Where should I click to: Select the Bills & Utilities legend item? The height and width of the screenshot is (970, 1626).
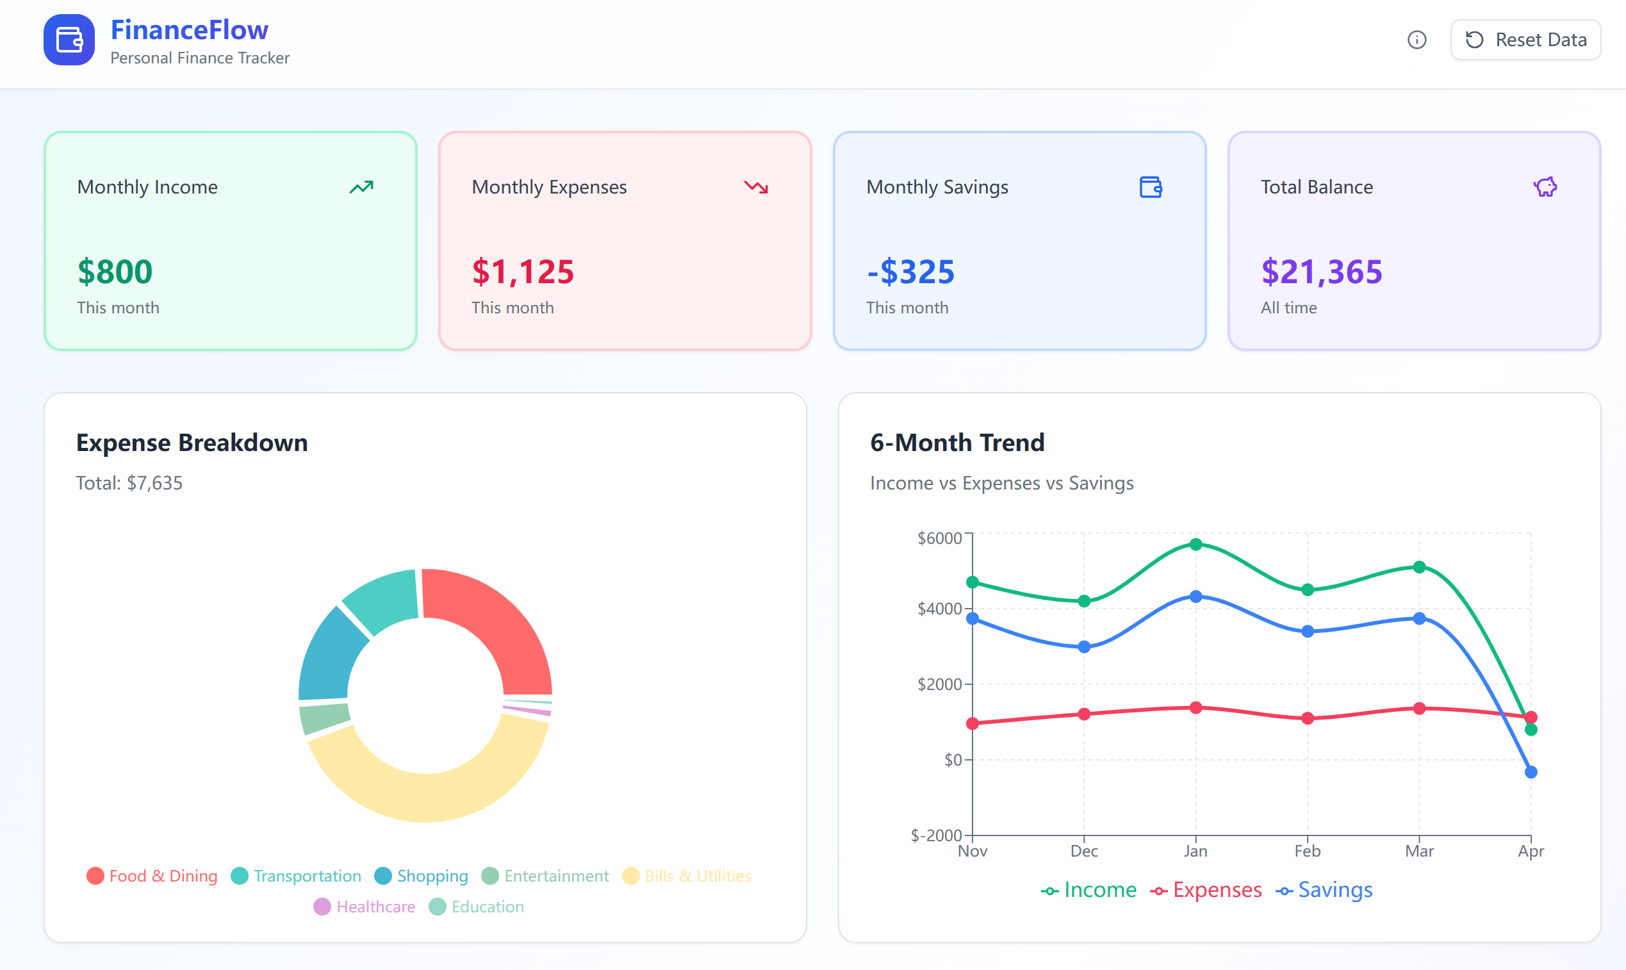[687, 876]
